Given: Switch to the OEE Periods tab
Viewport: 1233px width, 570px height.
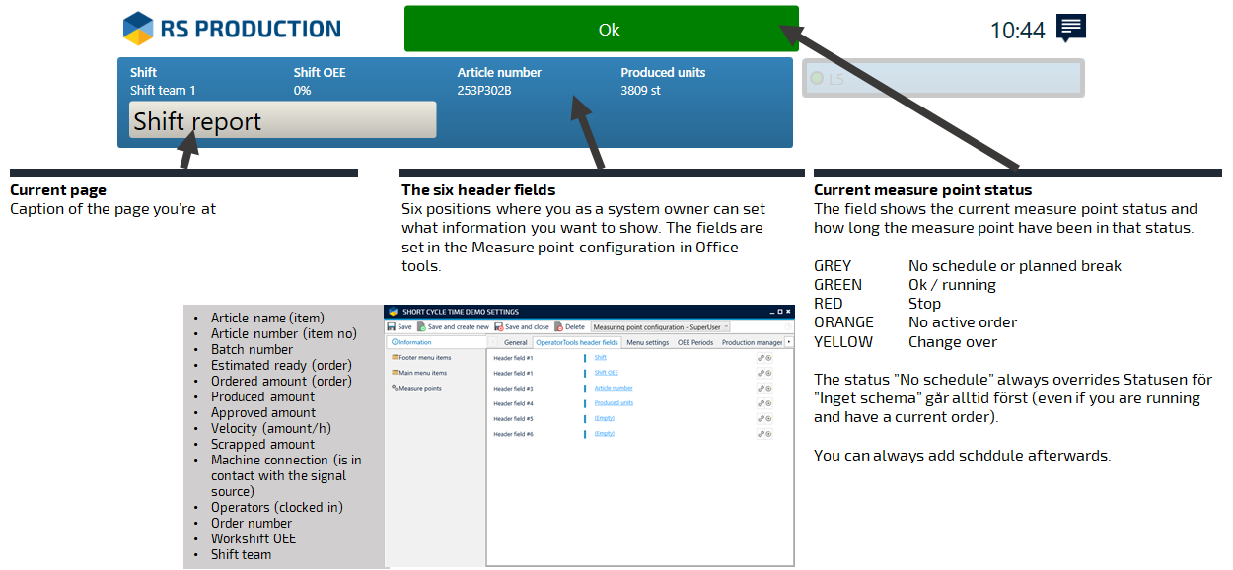Looking at the screenshot, I should pyautogui.click(x=694, y=343).
